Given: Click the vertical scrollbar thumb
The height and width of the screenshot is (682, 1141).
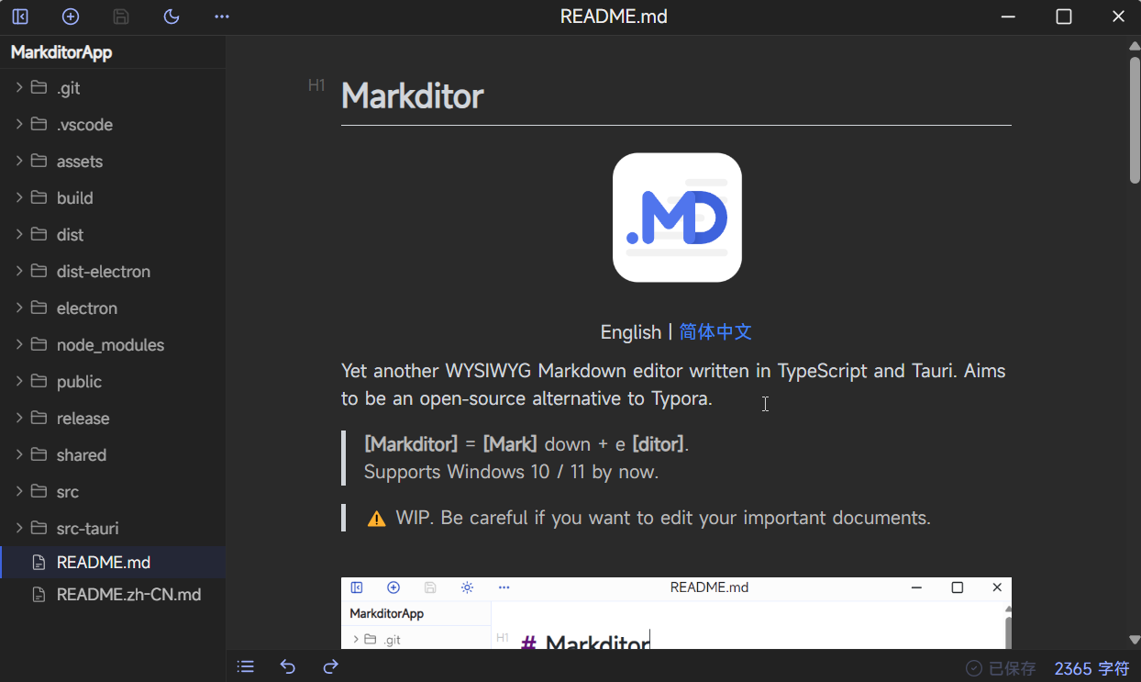Looking at the screenshot, I should click(x=1135, y=119).
